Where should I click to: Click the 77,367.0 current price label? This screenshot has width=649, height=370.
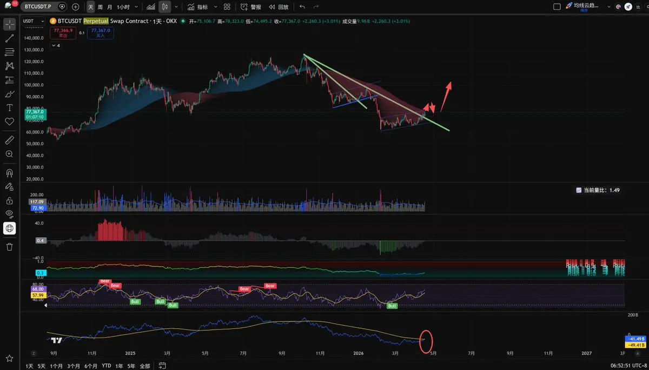[x=36, y=112]
